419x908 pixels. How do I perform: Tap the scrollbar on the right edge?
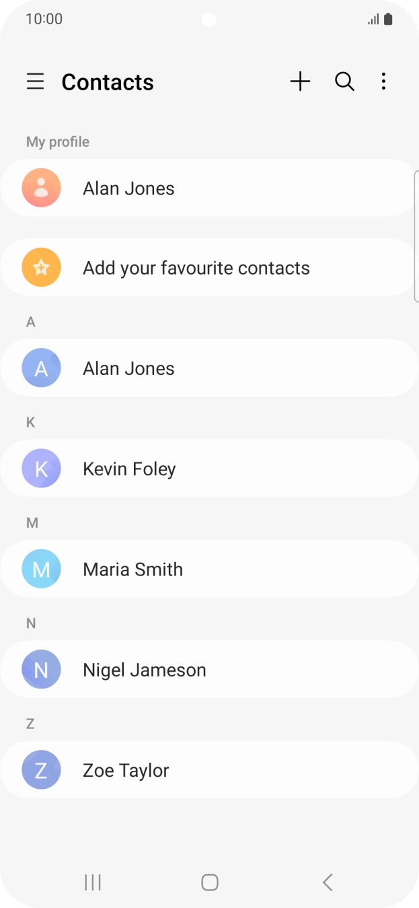[x=417, y=232]
